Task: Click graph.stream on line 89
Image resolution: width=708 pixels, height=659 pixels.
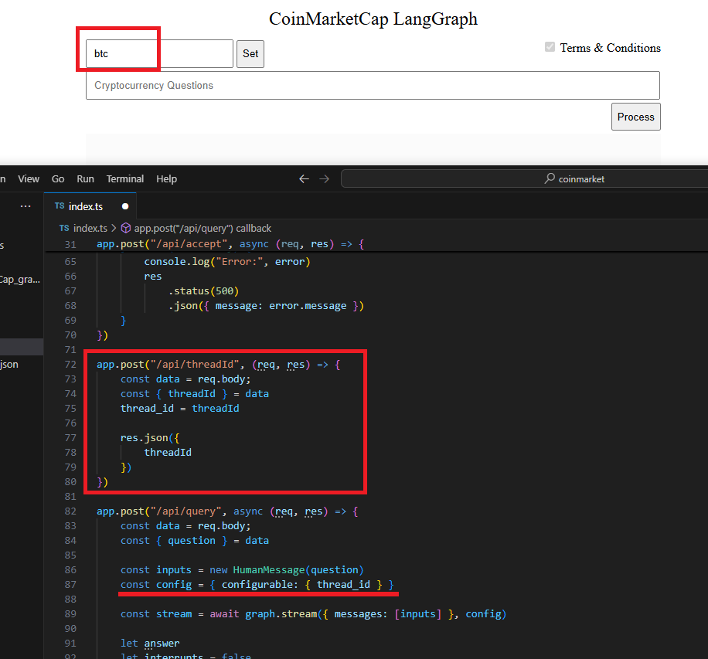Action: [x=281, y=614]
